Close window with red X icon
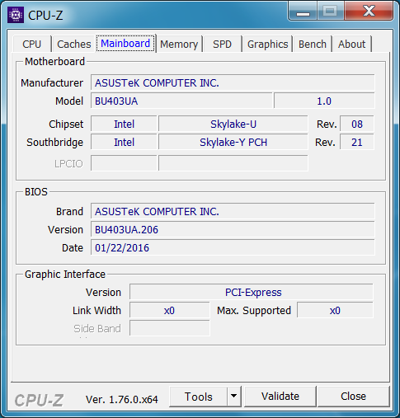 369,12
